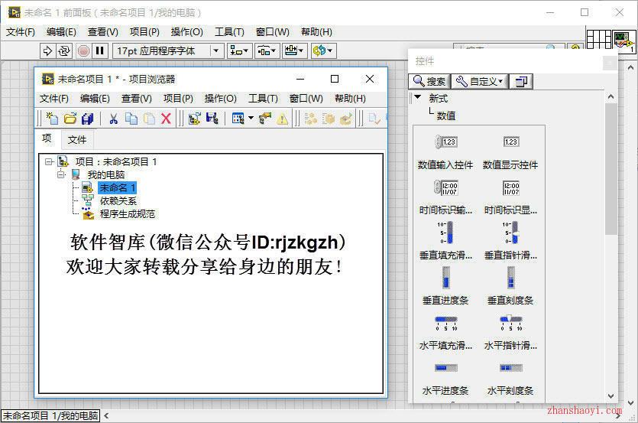Click Save All icon in project toolbar
638x423 pixels.
tap(87, 119)
